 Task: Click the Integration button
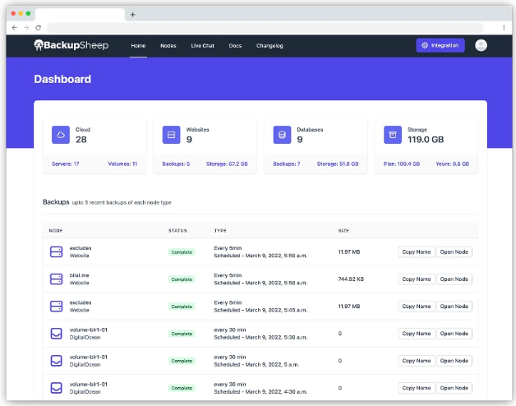point(440,45)
